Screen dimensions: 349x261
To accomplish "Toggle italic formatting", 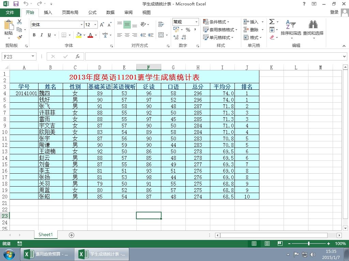I will coord(42,35).
